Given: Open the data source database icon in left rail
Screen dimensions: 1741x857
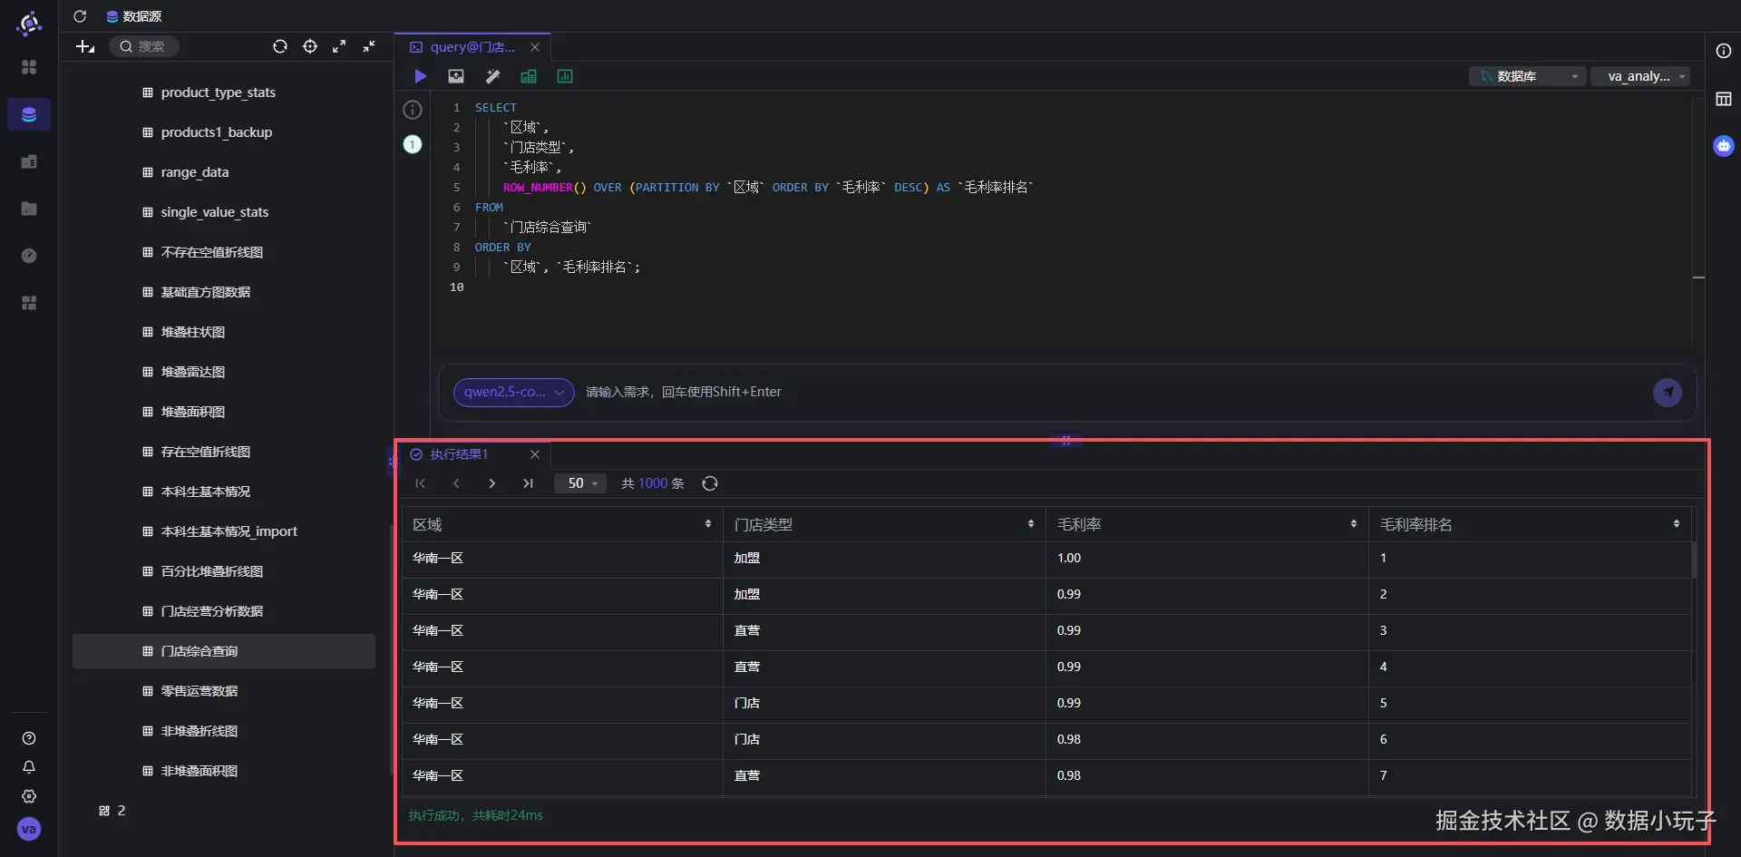Looking at the screenshot, I should point(29,114).
